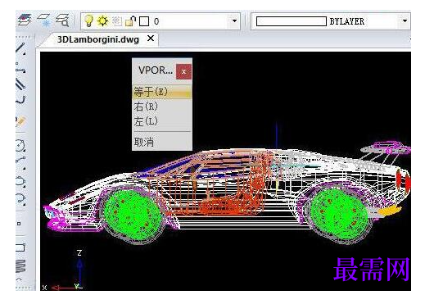Click the BYLAYER linetype preview box
425x295 pixels.
coord(292,21)
